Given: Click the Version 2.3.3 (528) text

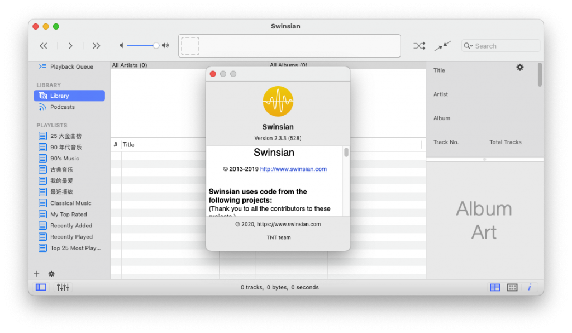Looking at the screenshot, I should (x=278, y=138).
